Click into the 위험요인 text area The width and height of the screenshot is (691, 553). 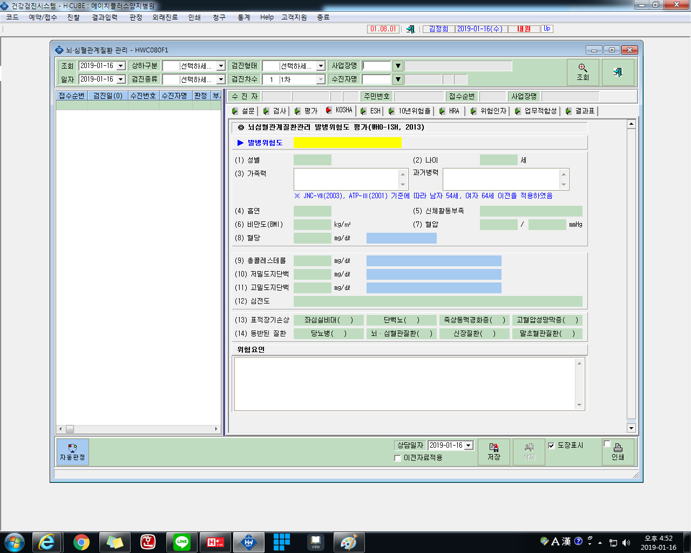(x=409, y=384)
